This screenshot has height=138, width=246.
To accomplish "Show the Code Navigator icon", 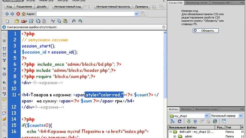I will (x=4, y=41).
